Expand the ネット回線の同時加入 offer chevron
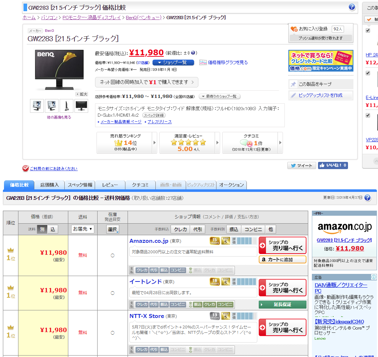This screenshot has height=357, width=378. pyautogui.click(x=193, y=82)
